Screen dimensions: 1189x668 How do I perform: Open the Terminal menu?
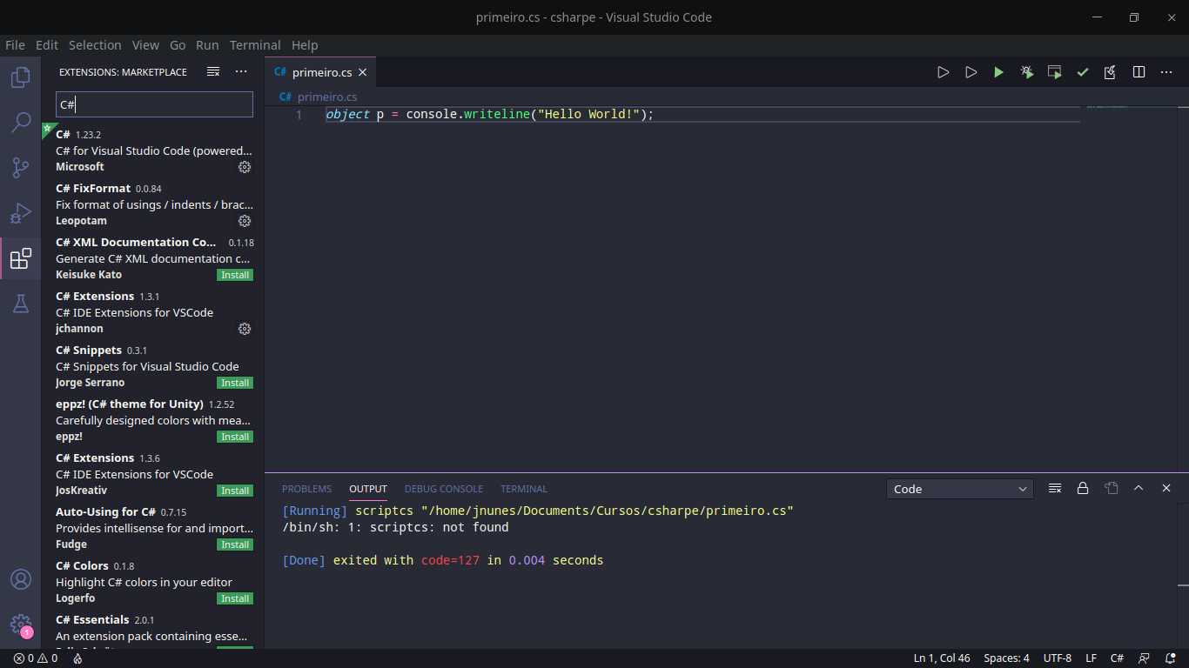tap(255, 45)
